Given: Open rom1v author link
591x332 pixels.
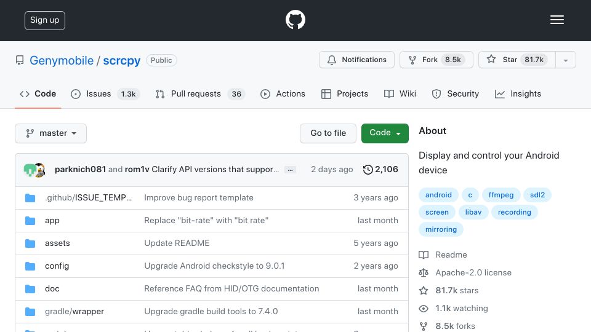Looking at the screenshot, I should pyautogui.click(x=137, y=170).
